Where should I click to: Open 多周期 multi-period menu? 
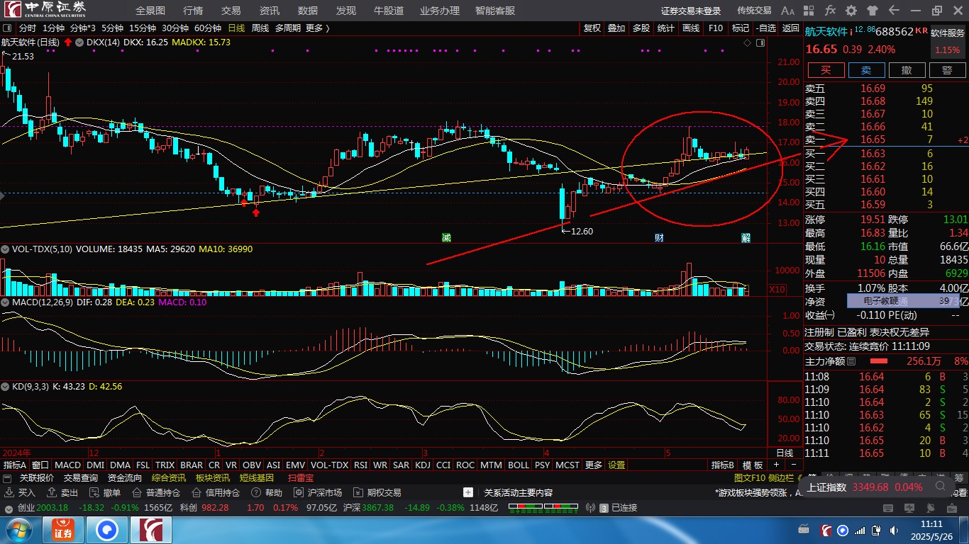coord(287,28)
